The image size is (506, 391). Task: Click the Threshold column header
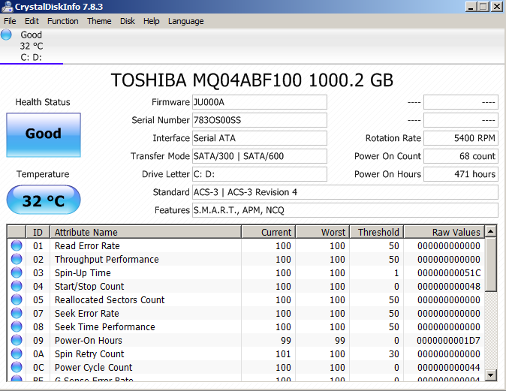click(377, 233)
